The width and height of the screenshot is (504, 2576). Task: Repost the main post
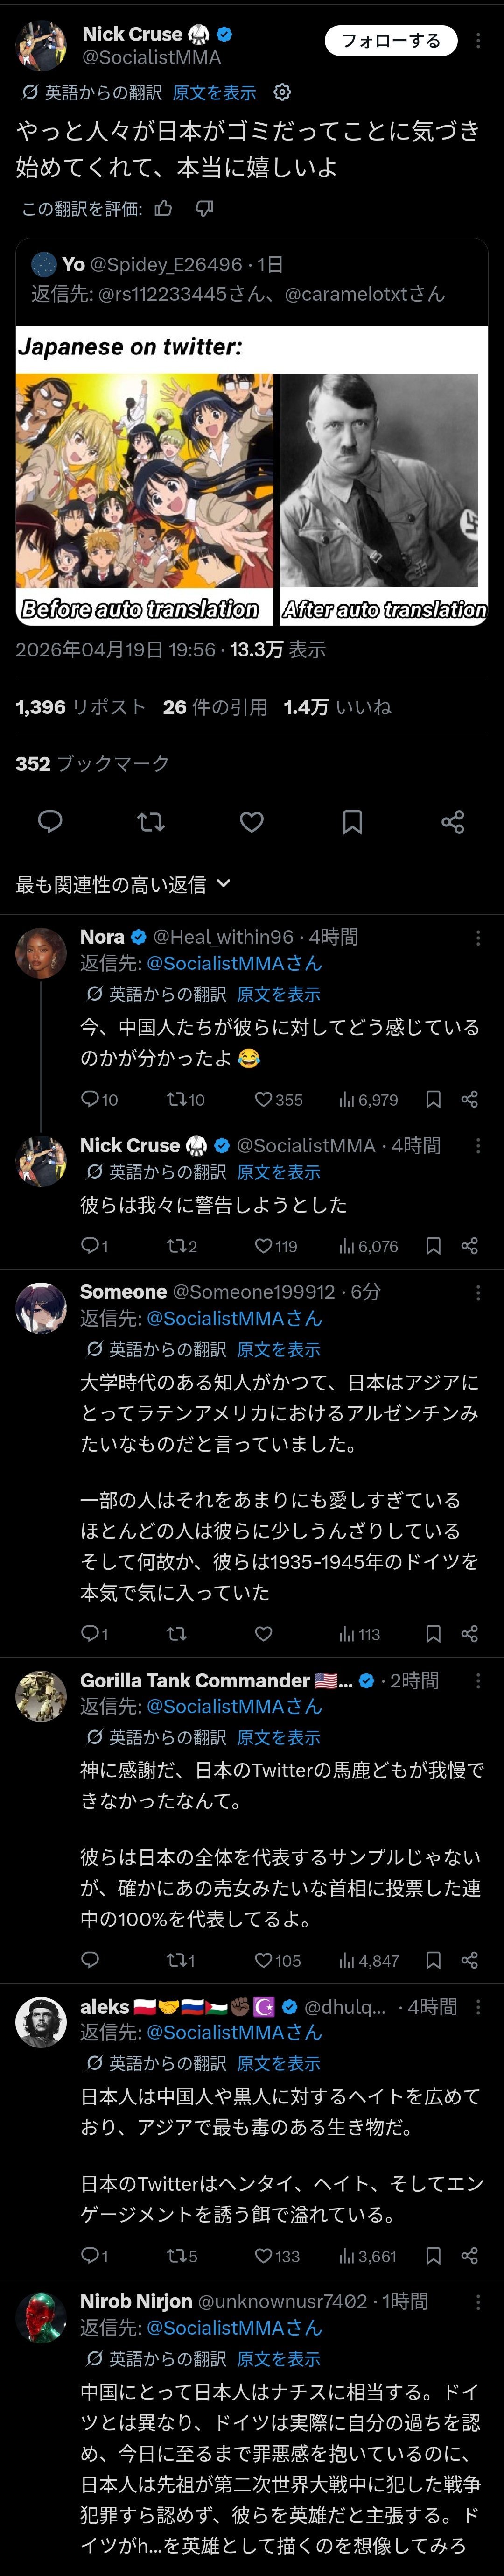point(151,821)
